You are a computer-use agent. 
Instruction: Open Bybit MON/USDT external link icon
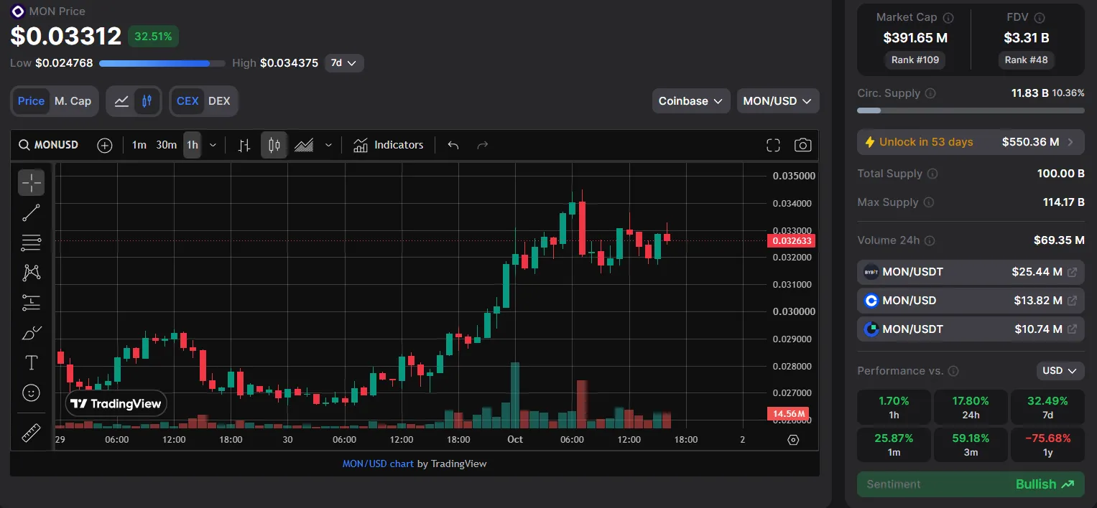[1072, 272]
